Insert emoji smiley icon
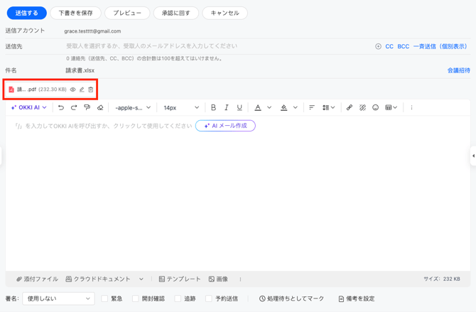476x312 pixels. [x=376, y=107]
